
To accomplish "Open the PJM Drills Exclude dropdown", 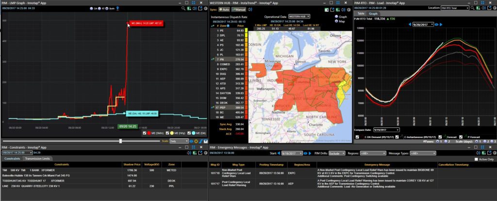I will click(337, 153).
